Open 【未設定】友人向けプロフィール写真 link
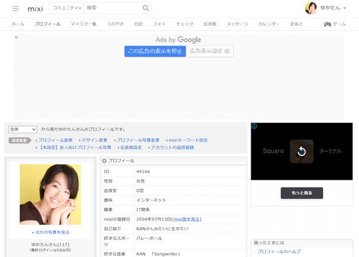Viewport: 359px width, 257px height. pyautogui.click(x=75, y=147)
